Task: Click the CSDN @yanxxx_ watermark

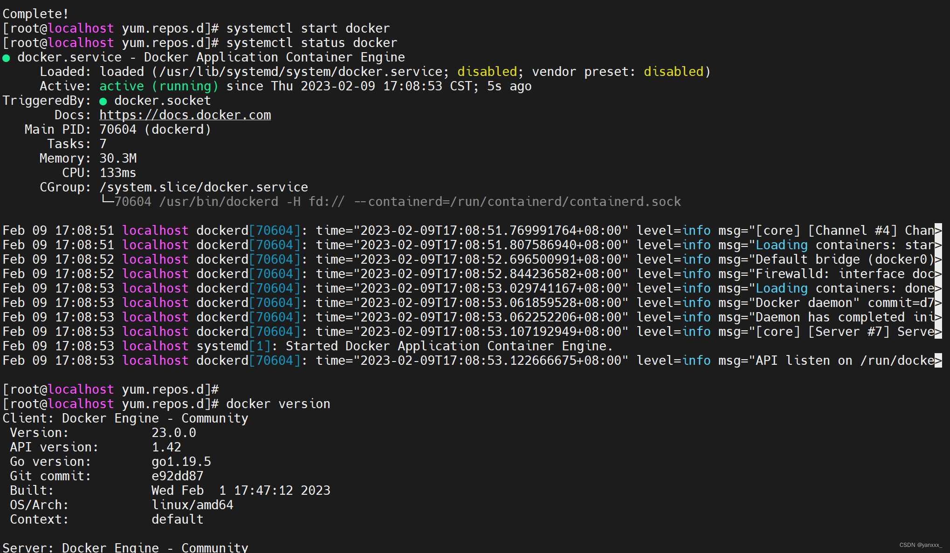Action: [920, 545]
